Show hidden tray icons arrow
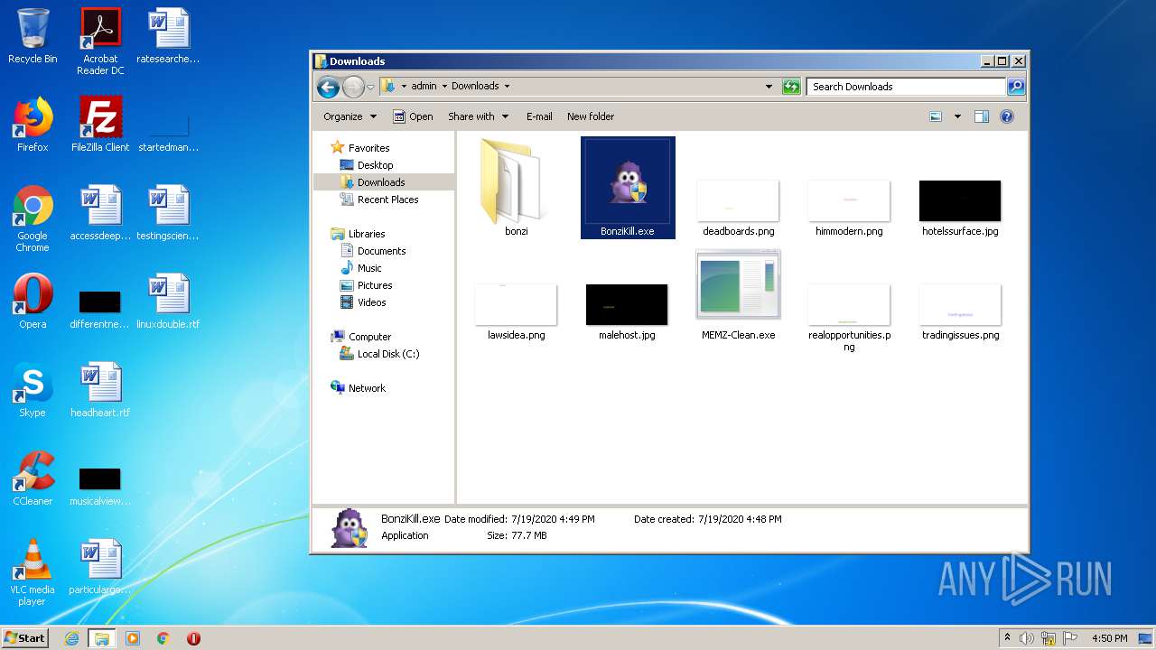This screenshot has height=650, width=1156. [x=1008, y=638]
